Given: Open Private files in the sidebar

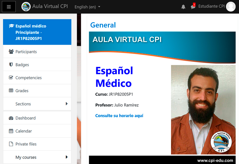Looking at the screenshot, I should click(37, 144).
